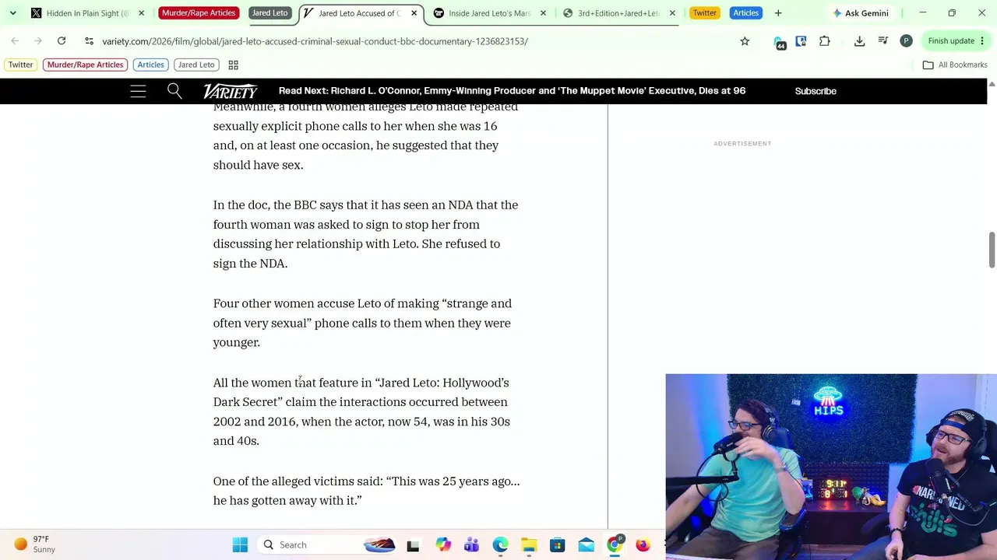The height and width of the screenshot is (560, 997).
Task: Open the Chrome profile P avatar
Action: click(x=906, y=41)
